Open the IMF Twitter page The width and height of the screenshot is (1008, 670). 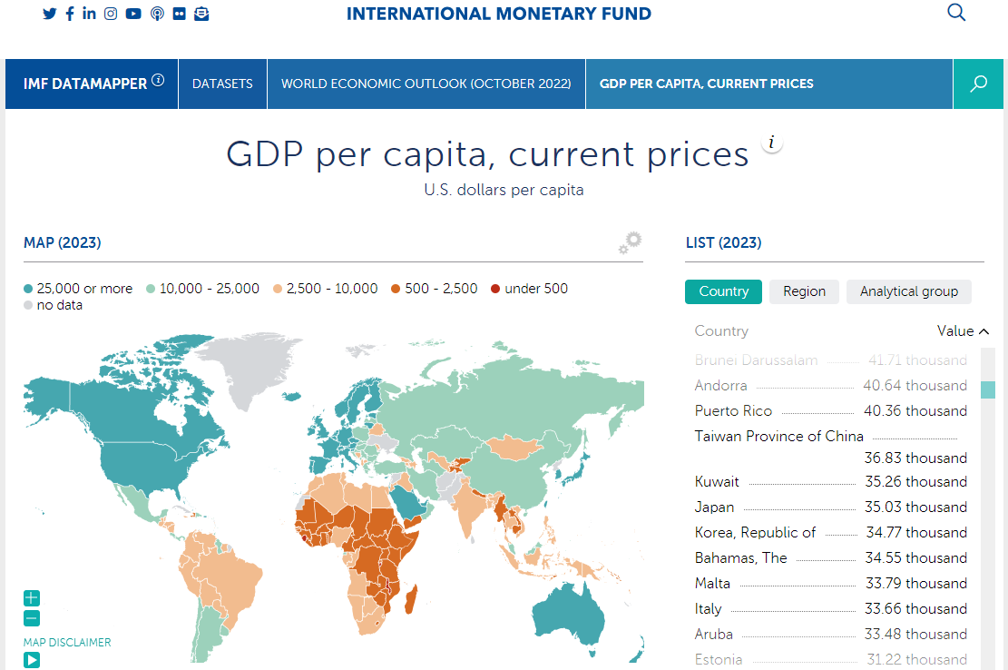point(49,14)
